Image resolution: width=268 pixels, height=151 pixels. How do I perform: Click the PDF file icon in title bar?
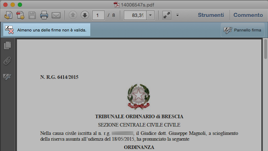pyautogui.click(x=117, y=5)
